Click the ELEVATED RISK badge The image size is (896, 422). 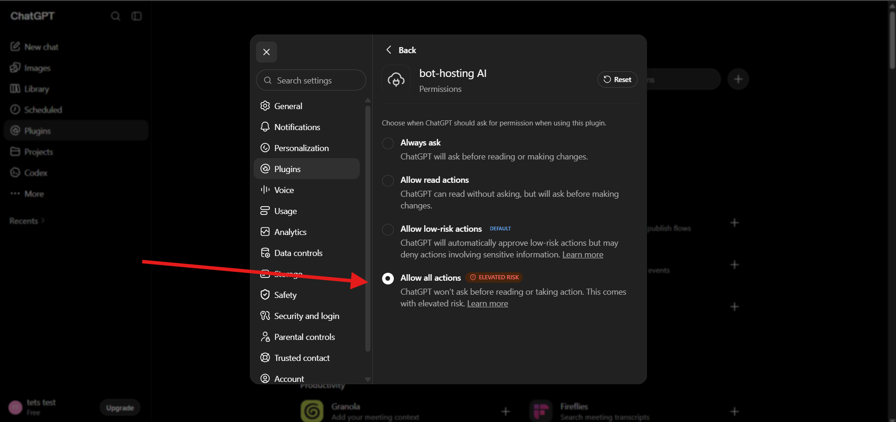coord(494,277)
